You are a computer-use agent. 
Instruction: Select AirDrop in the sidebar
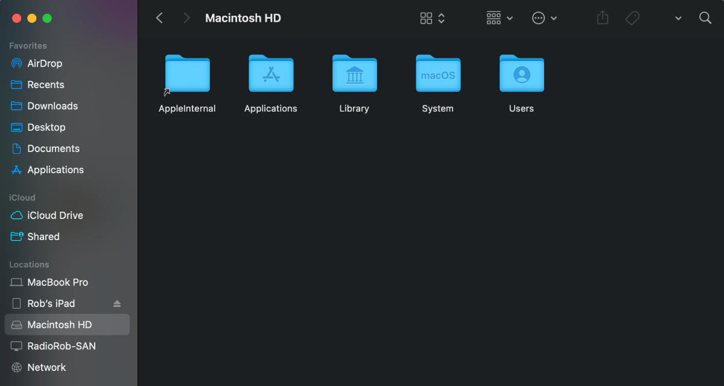(45, 63)
